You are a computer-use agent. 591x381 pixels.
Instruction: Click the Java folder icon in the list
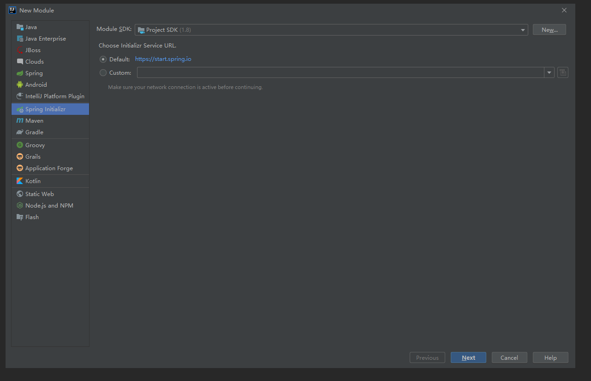coord(20,27)
